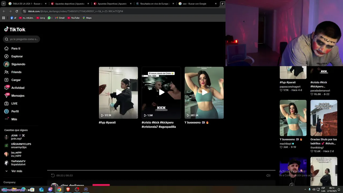Screen dimensions: 343x193
Task: Open the taskbar notifications bell
Action: 339,190
